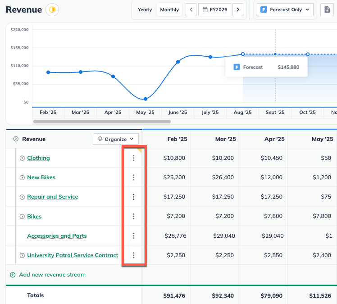Click the Feb '25 table column header
The height and width of the screenshot is (304, 337).
pos(178,139)
